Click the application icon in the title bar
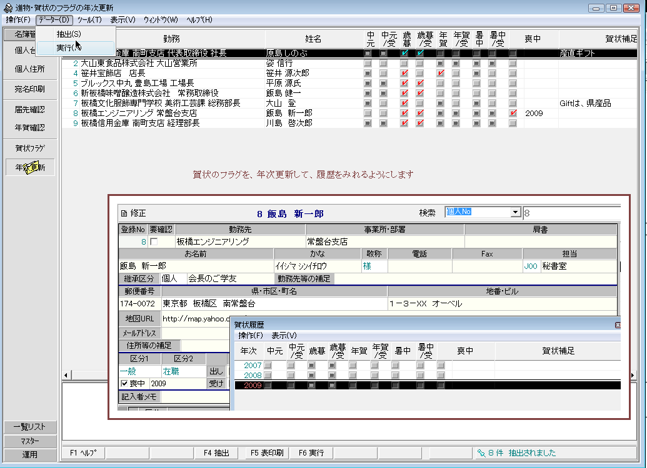Viewport: 647px width, 468px height. pos(8,7)
